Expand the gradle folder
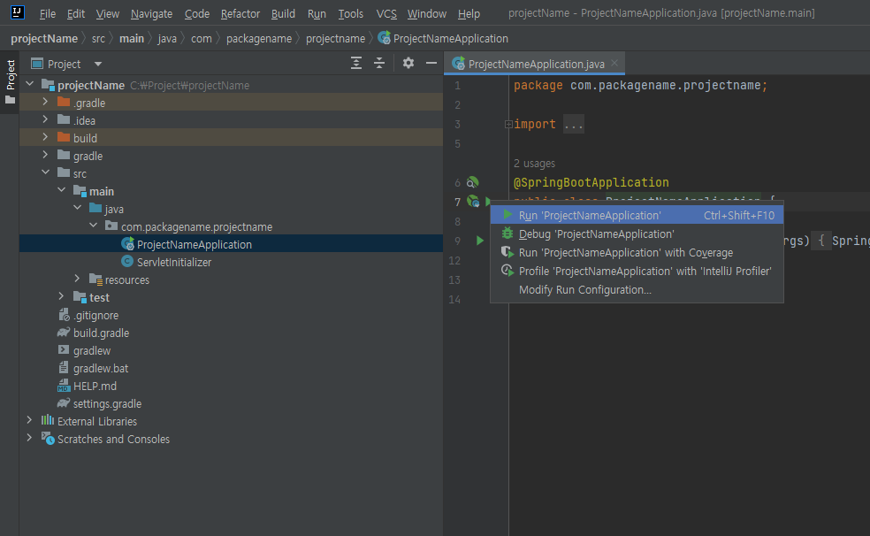 coord(45,156)
